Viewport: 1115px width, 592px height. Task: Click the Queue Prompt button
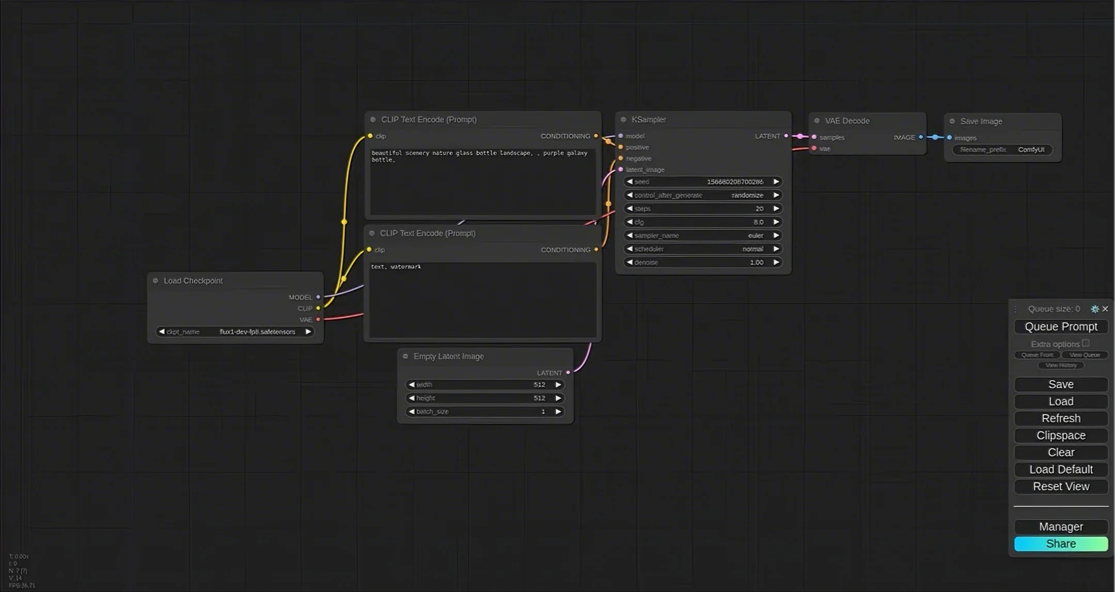click(x=1061, y=326)
